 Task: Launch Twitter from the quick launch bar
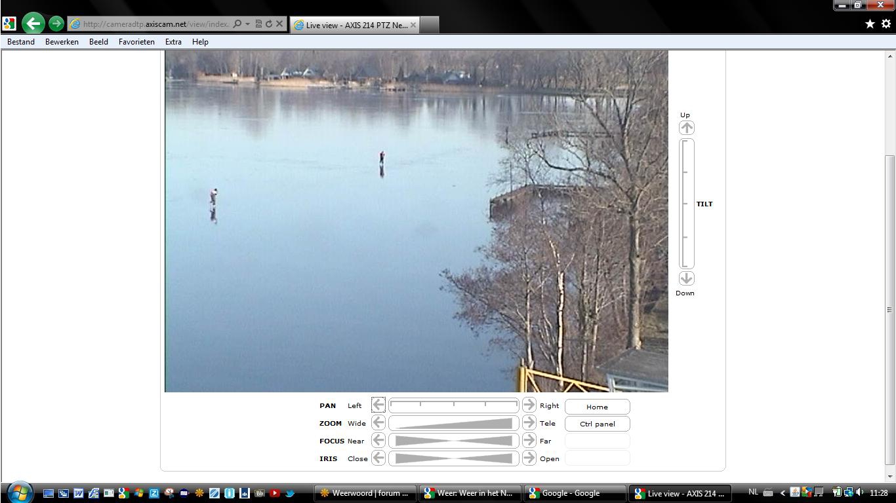[x=290, y=493]
